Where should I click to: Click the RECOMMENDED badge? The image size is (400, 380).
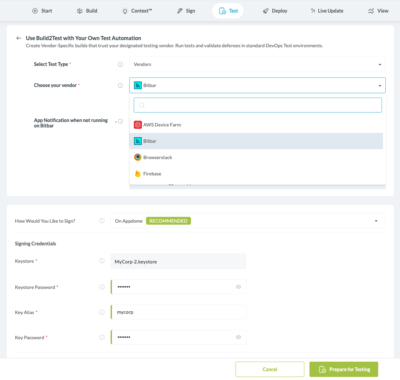tap(169, 221)
